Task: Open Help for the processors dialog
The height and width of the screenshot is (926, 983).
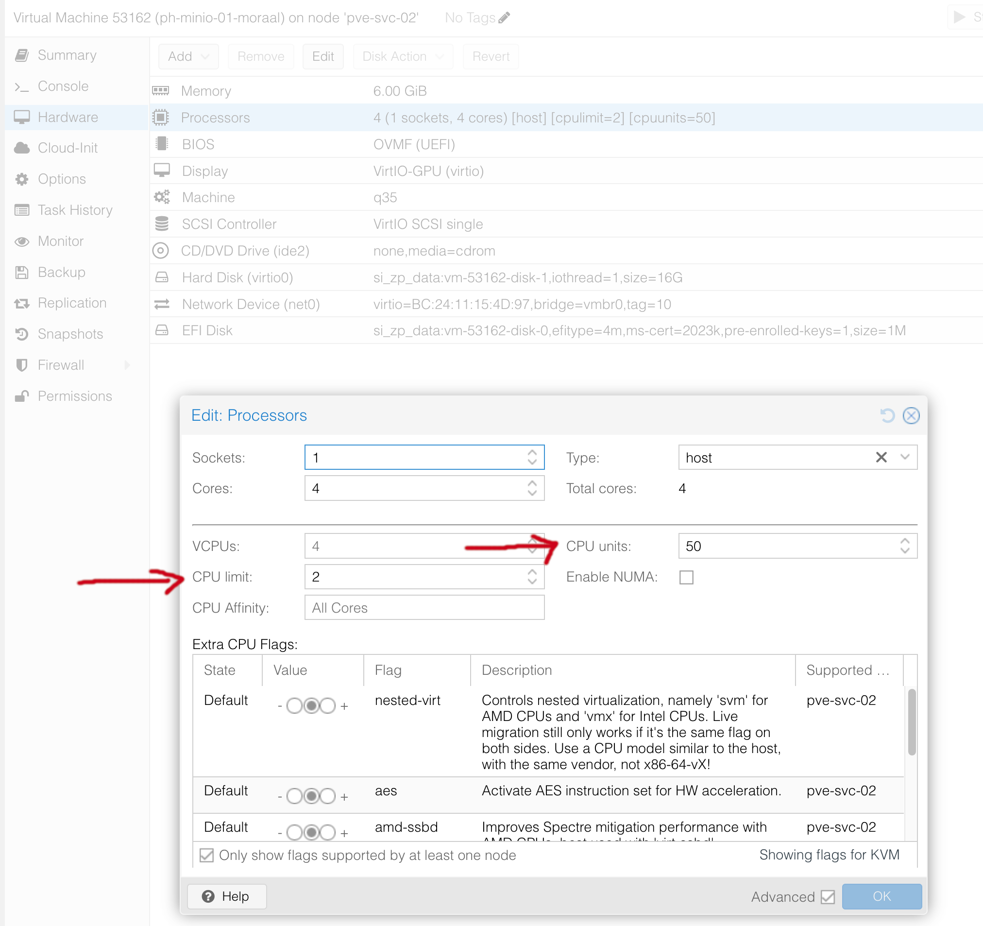Action: [227, 896]
